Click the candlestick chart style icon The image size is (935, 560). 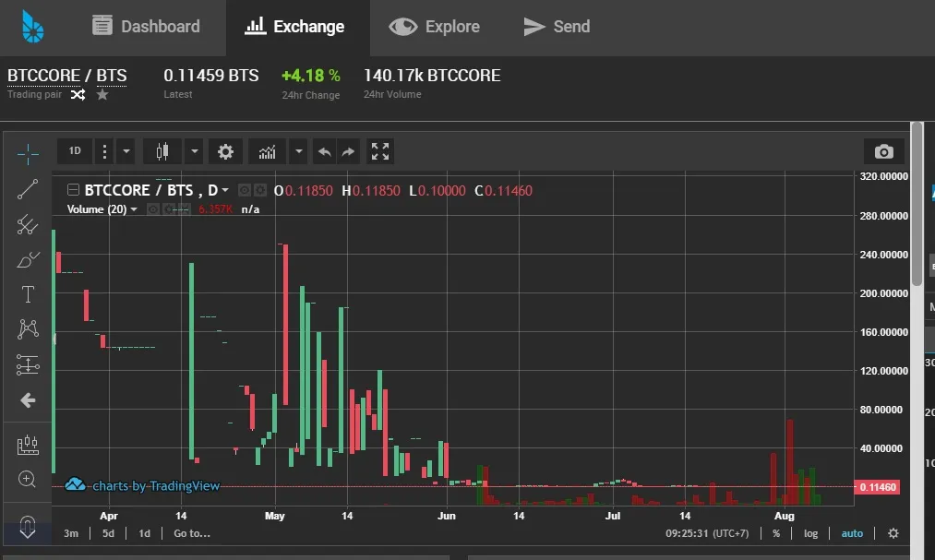[x=162, y=151]
